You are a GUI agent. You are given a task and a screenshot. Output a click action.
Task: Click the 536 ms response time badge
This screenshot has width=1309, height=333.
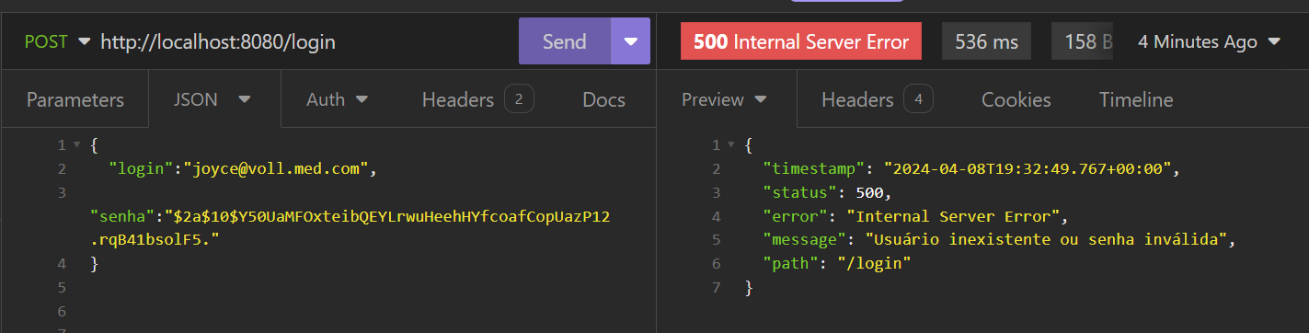986,41
